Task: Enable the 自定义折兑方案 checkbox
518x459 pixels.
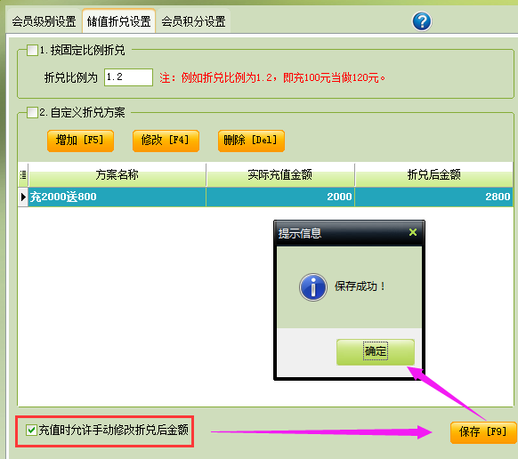Action: click(x=32, y=112)
